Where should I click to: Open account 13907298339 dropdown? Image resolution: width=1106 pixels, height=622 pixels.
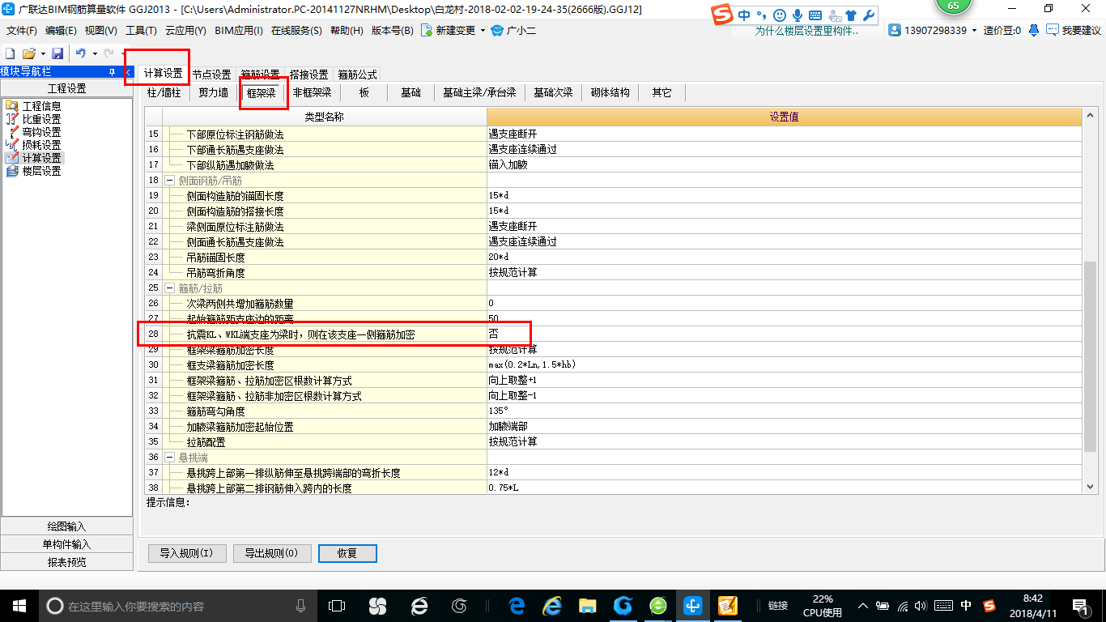tap(975, 31)
